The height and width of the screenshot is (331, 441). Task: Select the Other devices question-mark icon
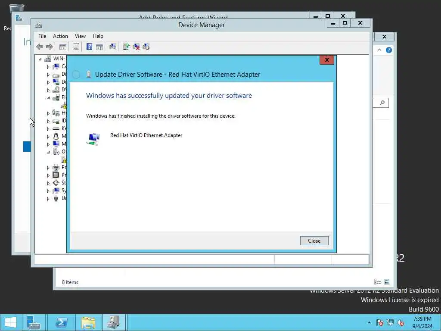click(x=56, y=152)
